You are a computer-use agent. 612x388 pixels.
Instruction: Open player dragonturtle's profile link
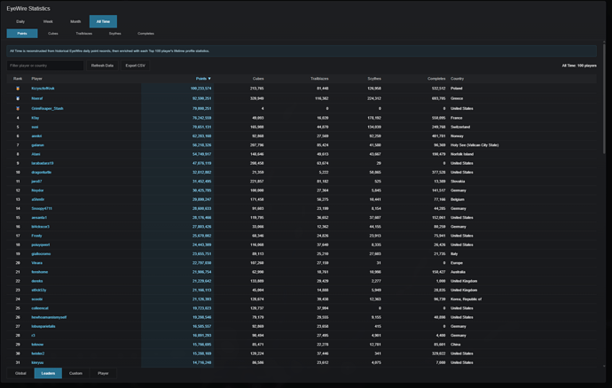point(42,173)
